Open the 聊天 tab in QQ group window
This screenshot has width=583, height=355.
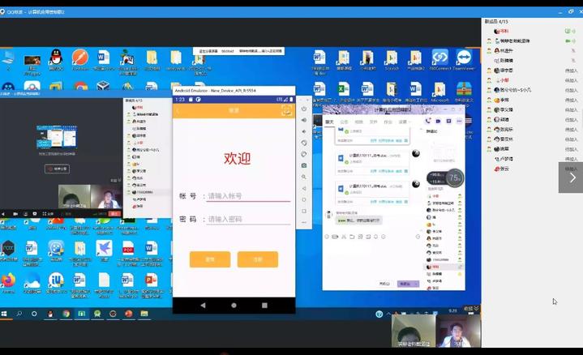click(x=329, y=122)
